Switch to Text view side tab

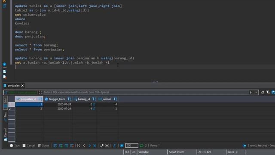[6, 117]
